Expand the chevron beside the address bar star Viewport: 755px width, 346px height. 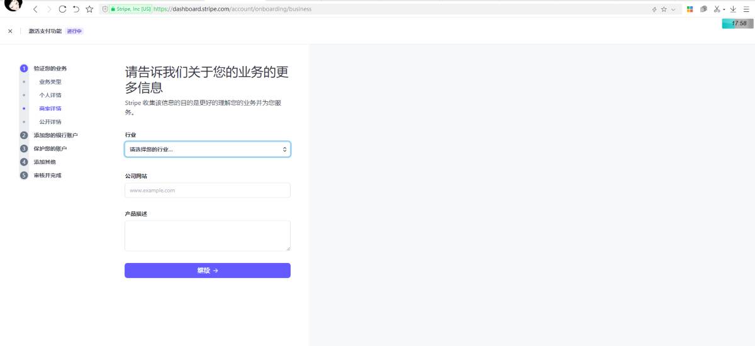[673, 9]
